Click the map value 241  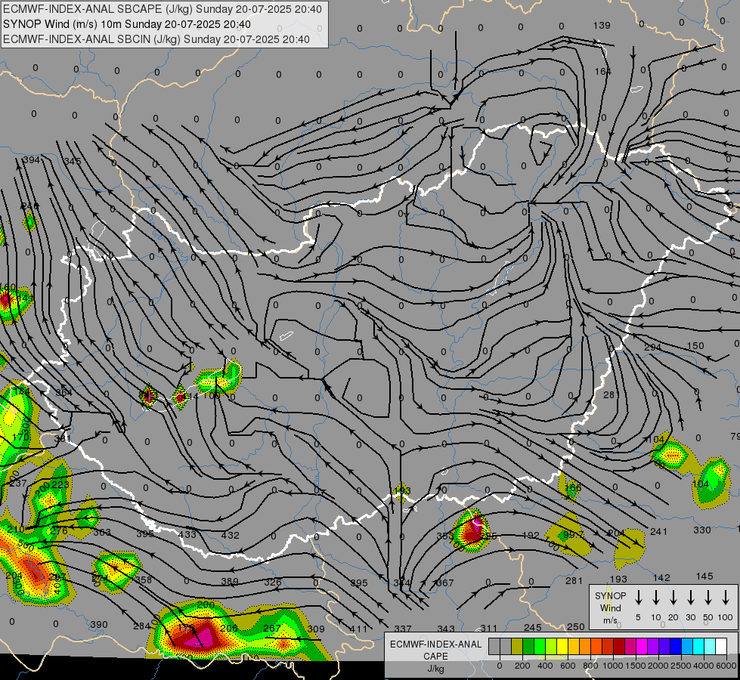pos(659,532)
